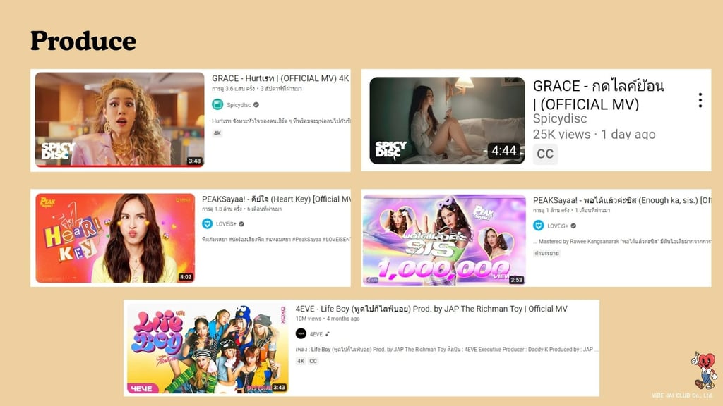This screenshot has width=723, height=406.
Task: Open the PEAKSayaa Enough ka sis thumbnail
Action: [444, 240]
